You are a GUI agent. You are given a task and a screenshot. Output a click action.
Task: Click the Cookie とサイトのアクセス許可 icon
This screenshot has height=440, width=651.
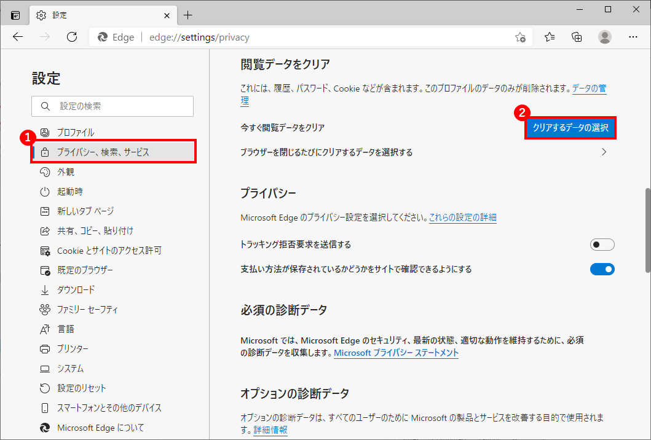[x=44, y=251]
